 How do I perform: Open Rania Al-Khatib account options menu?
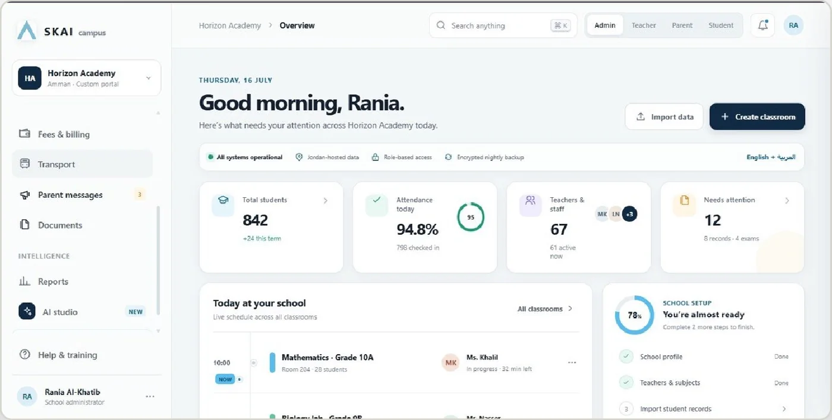tap(150, 396)
